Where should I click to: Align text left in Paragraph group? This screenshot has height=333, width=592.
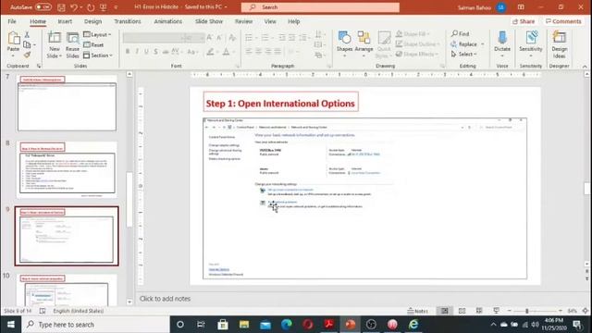(x=249, y=51)
